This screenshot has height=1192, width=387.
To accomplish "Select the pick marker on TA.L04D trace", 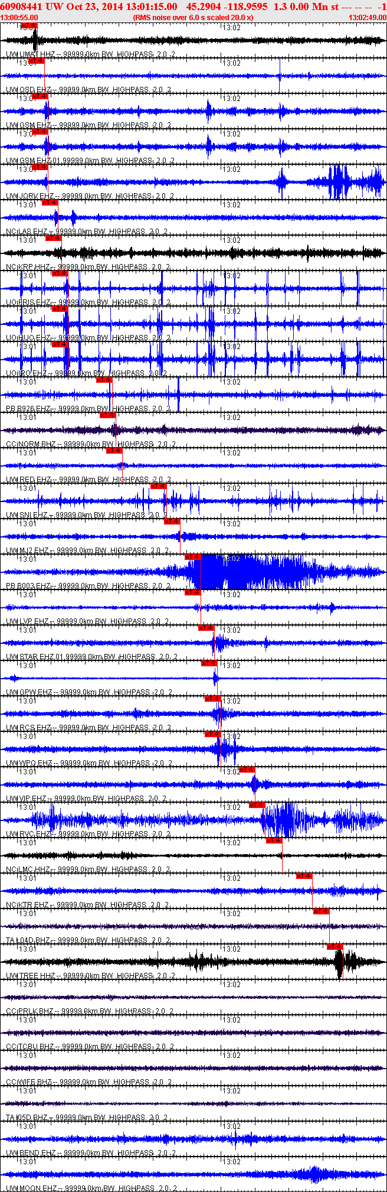I will coord(321,911).
